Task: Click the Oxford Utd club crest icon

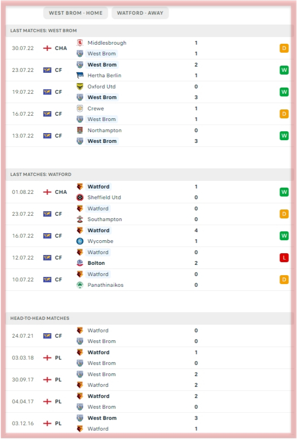Action: 80,87
